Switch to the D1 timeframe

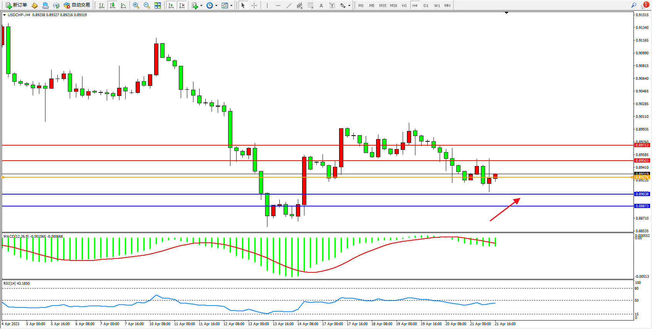coord(426,5)
